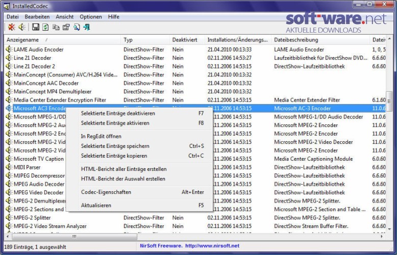Click speaker icon of MJPEG Decompressor row
Image resolution: width=397 pixels, height=255 pixels.
[x=9, y=175]
